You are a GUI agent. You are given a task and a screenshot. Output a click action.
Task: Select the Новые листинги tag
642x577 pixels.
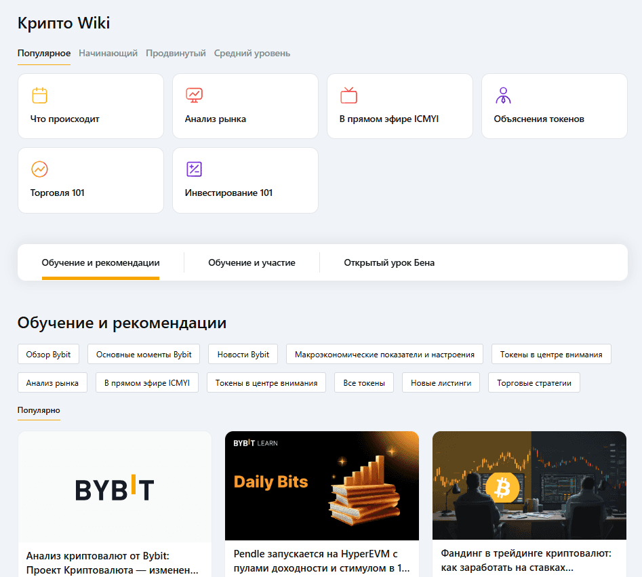coord(441,383)
